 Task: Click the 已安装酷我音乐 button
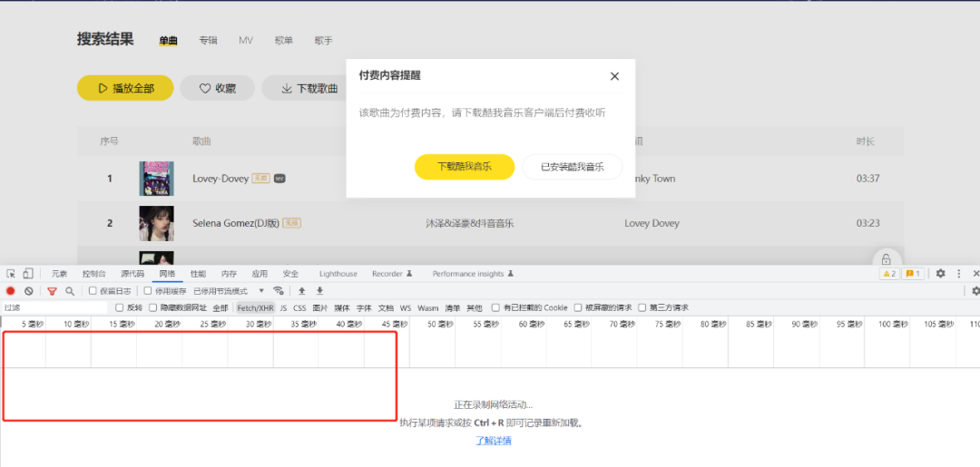click(x=573, y=167)
